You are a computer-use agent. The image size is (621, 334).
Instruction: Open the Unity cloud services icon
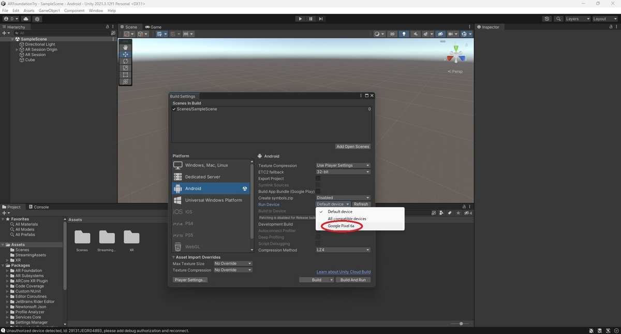coord(26,19)
